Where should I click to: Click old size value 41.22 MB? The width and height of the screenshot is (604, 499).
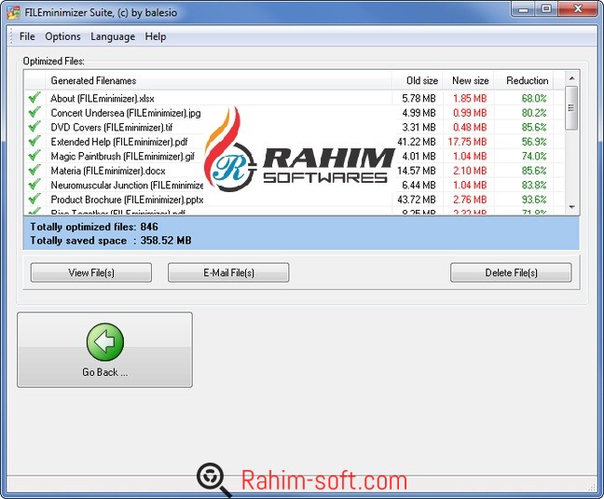point(417,142)
